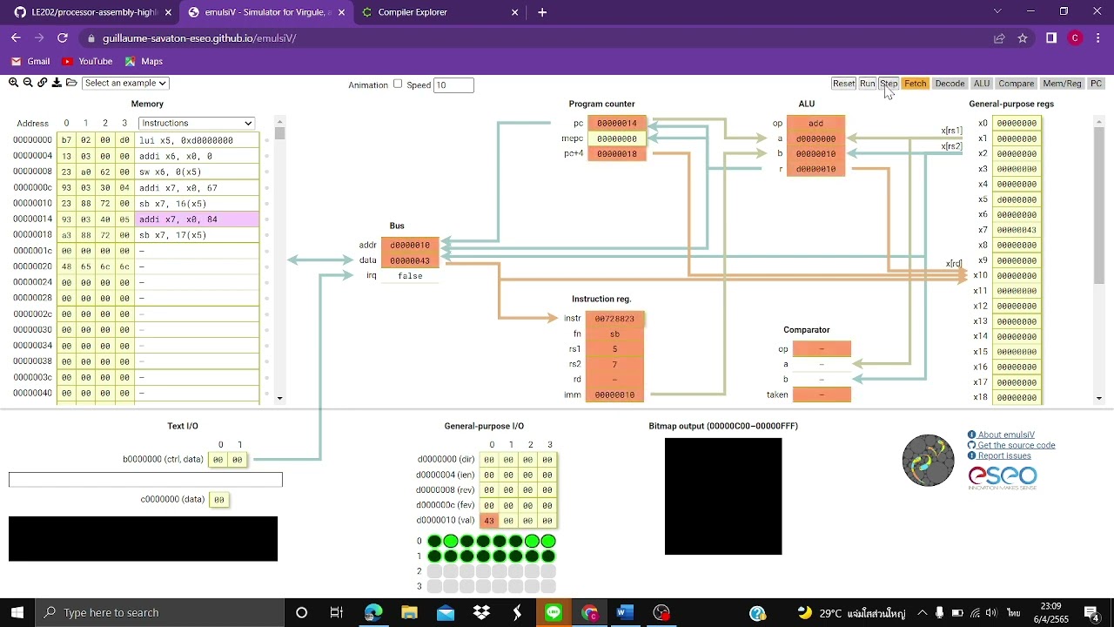
Task: Open LINE app from the taskbar
Action: point(554,612)
